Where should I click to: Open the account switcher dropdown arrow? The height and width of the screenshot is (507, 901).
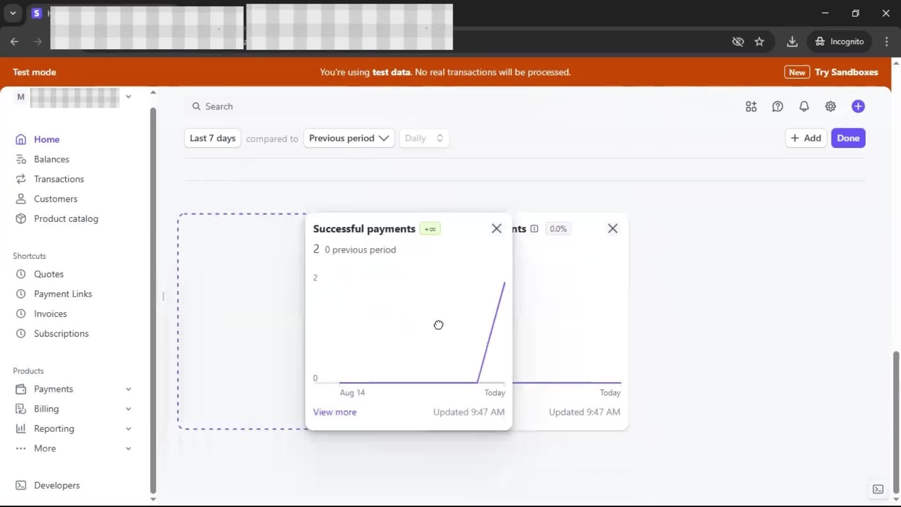tap(128, 97)
